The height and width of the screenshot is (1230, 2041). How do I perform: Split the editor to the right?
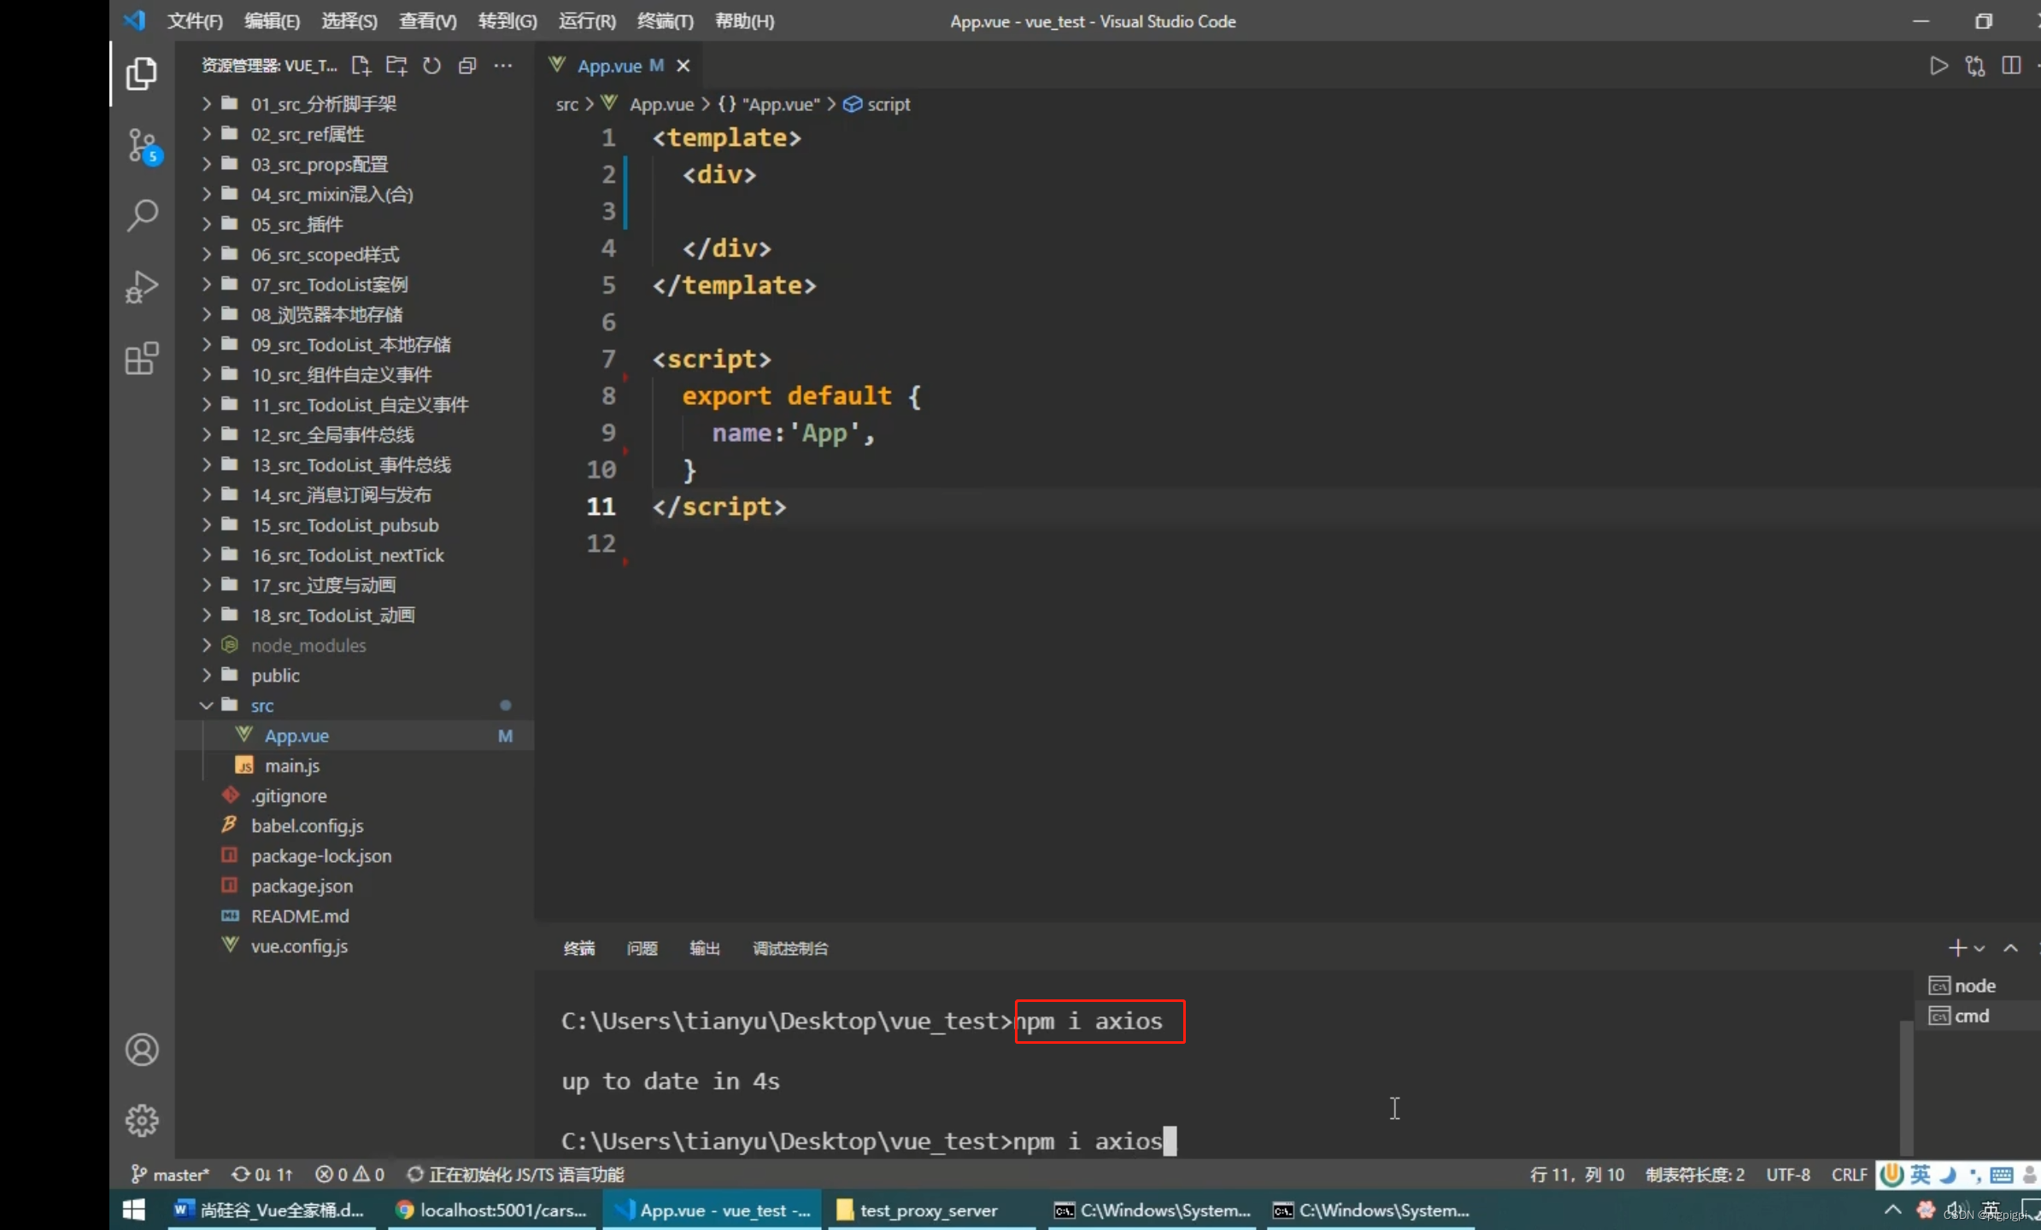point(2011,66)
